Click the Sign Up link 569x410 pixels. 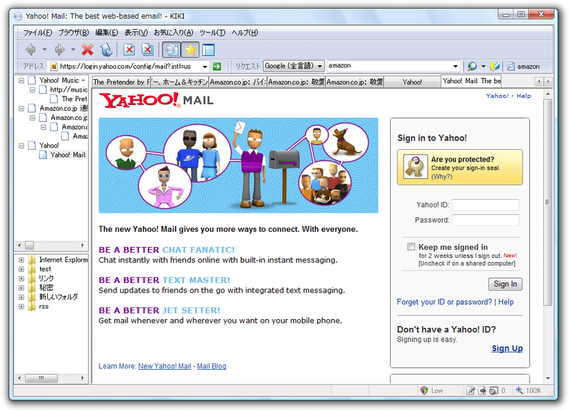tap(507, 348)
